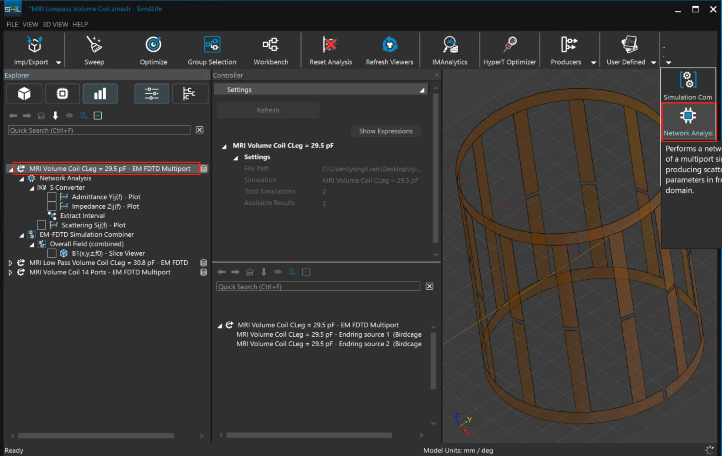Open the Producers dropdown arrow
Screen dimensions: 722x456
(593, 62)
